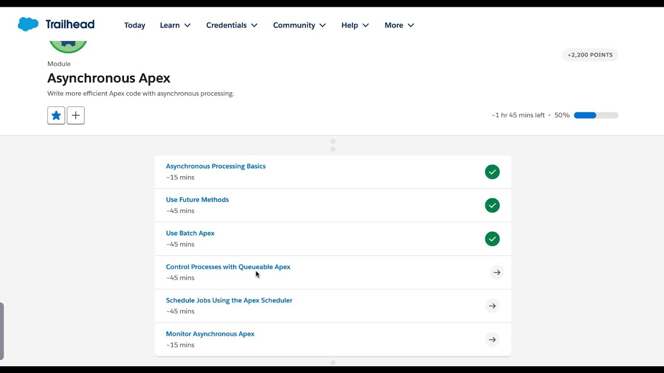Open Control Processes with Queueable Apex unit
Viewport: 664px width, 373px height.
[228, 267]
